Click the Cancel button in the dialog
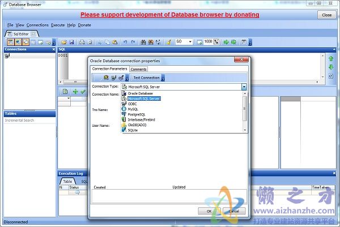The height and width of the screenshot is (227, 340). pyautogui.click(x=234, y=211)
